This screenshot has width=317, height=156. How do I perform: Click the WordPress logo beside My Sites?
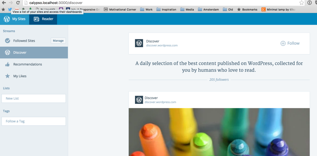pos(7,19)
